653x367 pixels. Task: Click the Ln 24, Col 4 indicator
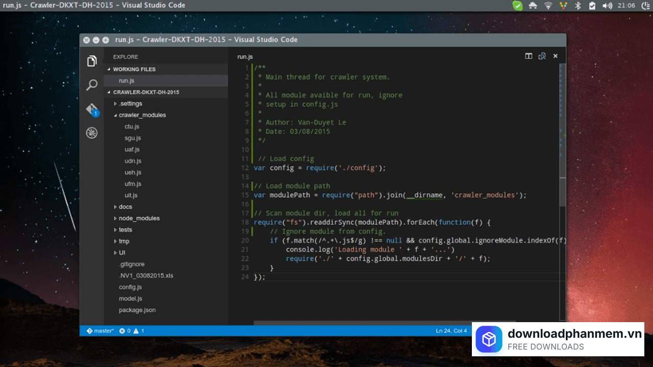point(451,331)
